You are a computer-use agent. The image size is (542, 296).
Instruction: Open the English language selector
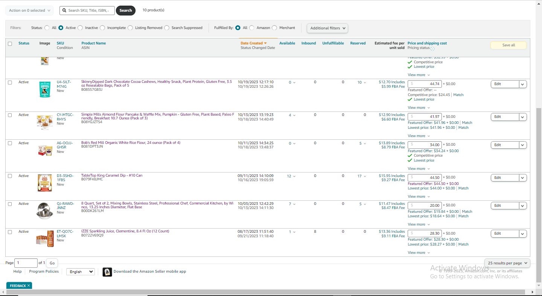point(81,272)
